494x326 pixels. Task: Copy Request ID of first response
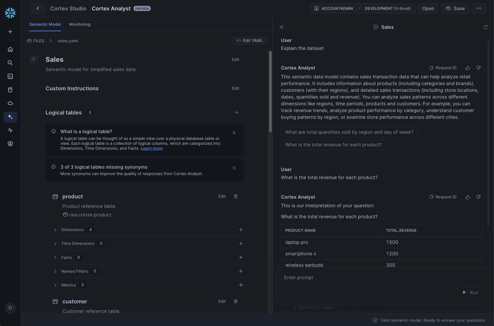click(443, 68)
